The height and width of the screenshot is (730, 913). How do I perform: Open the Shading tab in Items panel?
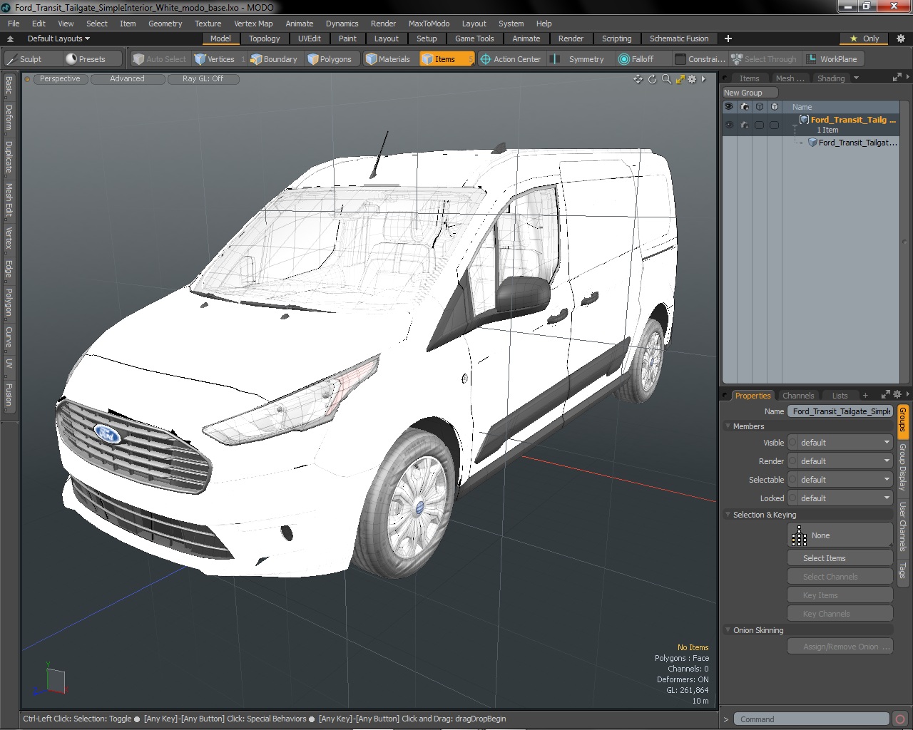tap(830, 78)
